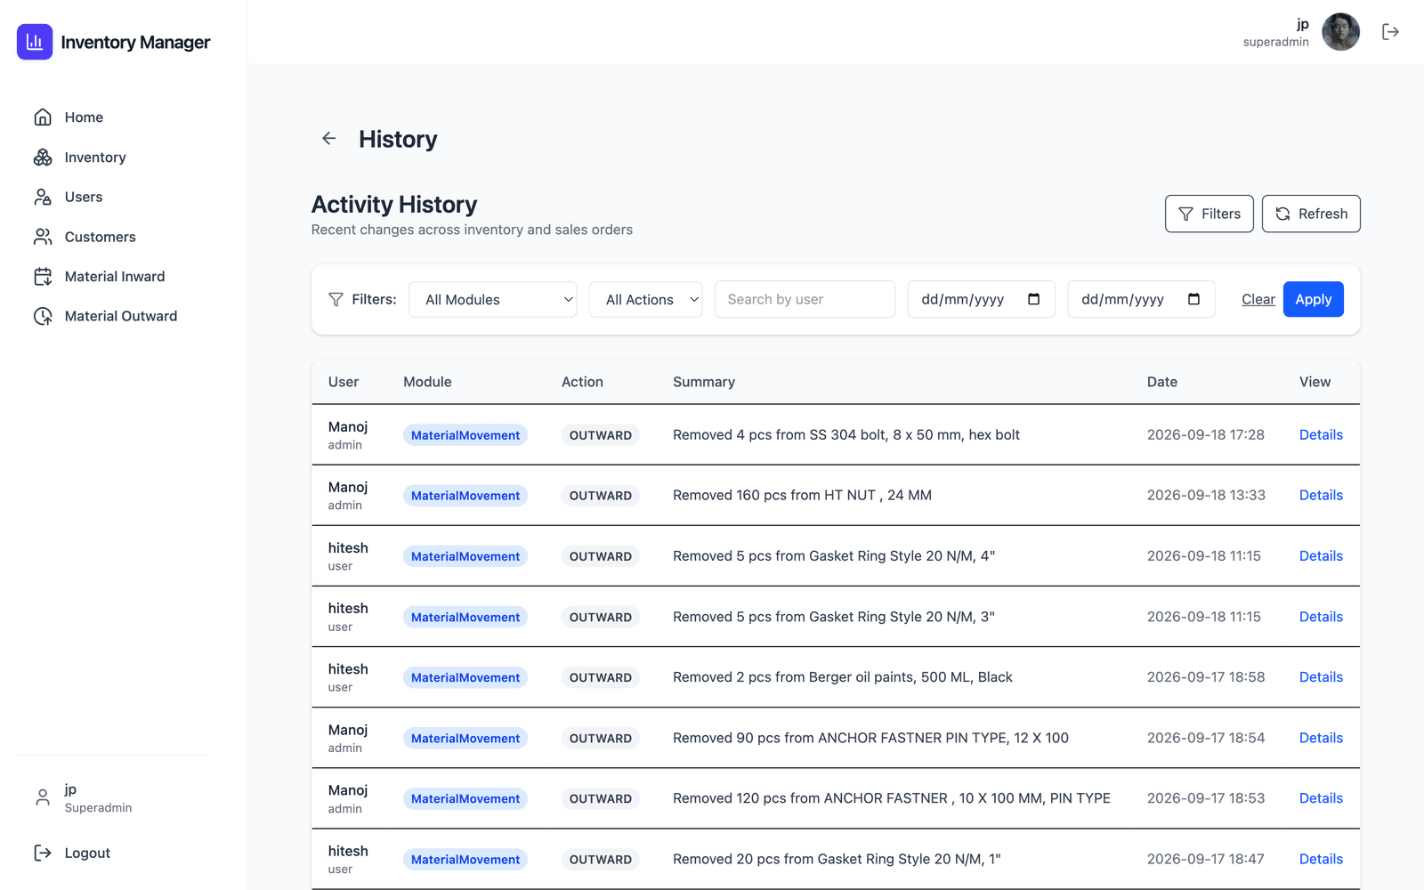View Details for SS 304 bolt removal
The width and height of the screenshot is (1424, 890).
[1321, 435]
